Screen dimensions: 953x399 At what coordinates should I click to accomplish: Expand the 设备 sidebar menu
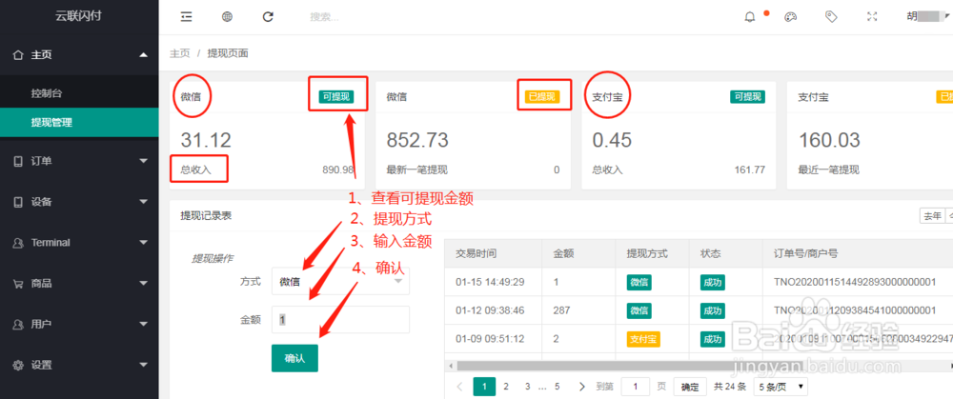pos(144,202)
